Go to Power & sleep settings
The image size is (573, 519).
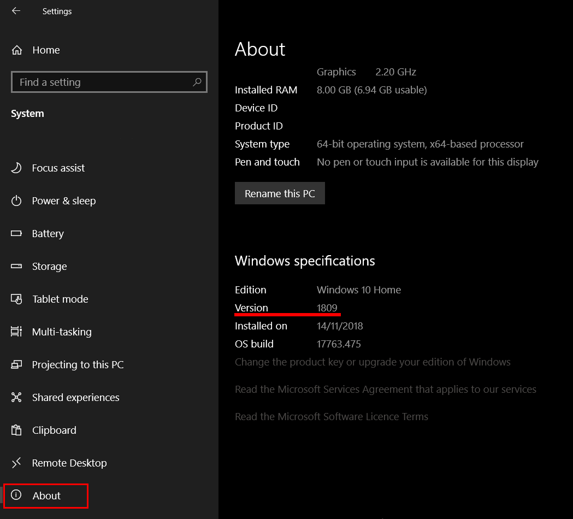pyautogui.click(x=64, y=201)
